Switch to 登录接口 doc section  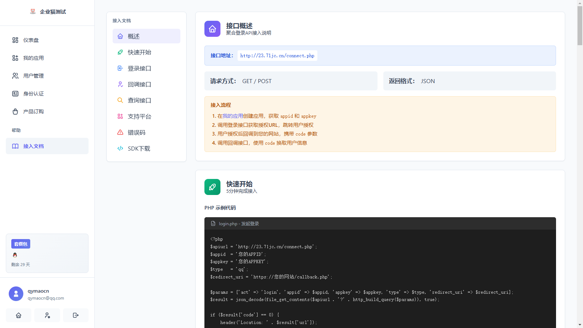click(x=139, y=68)
